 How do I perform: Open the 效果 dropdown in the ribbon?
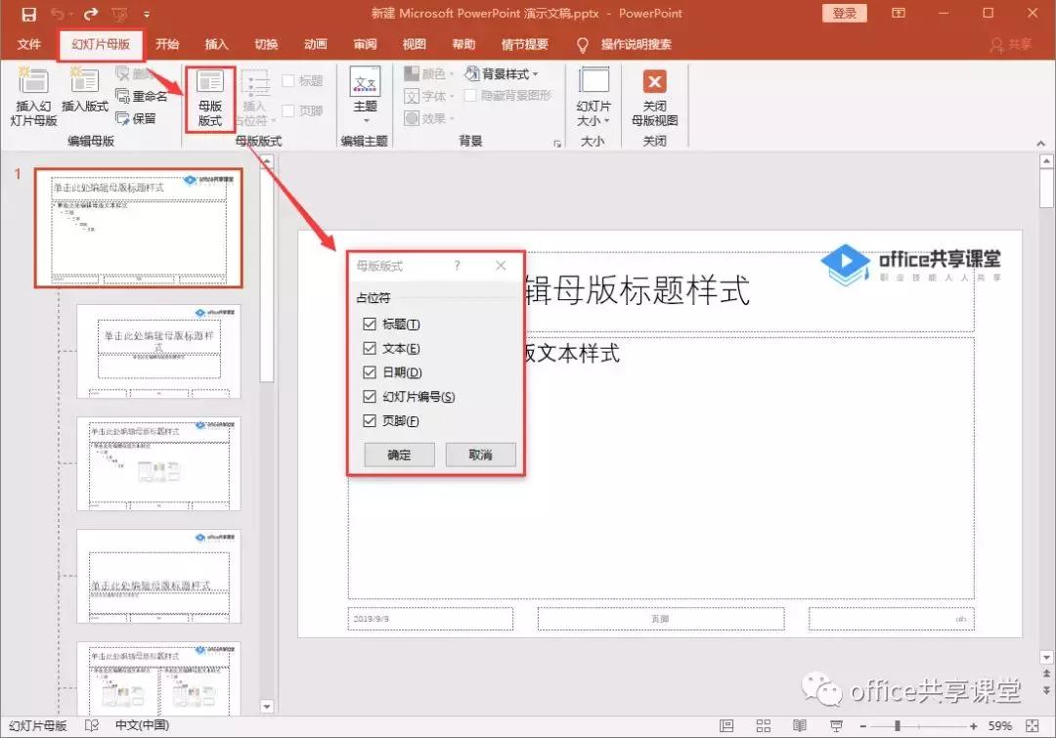(x=428, y=118)
